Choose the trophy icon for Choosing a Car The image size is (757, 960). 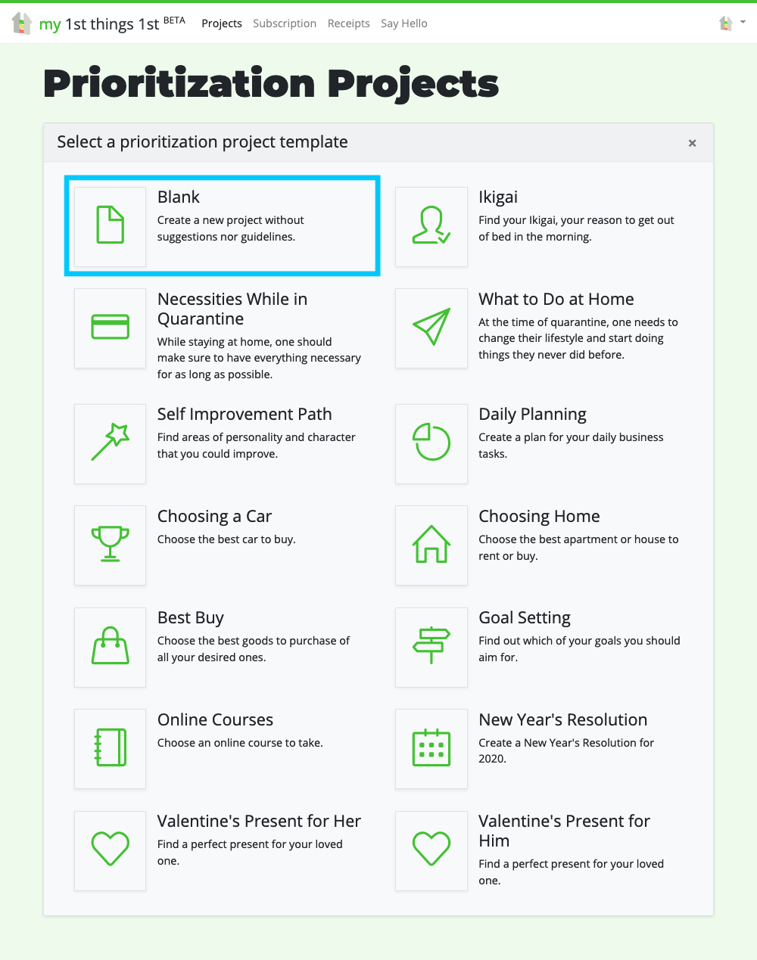[x=110, y=545]
